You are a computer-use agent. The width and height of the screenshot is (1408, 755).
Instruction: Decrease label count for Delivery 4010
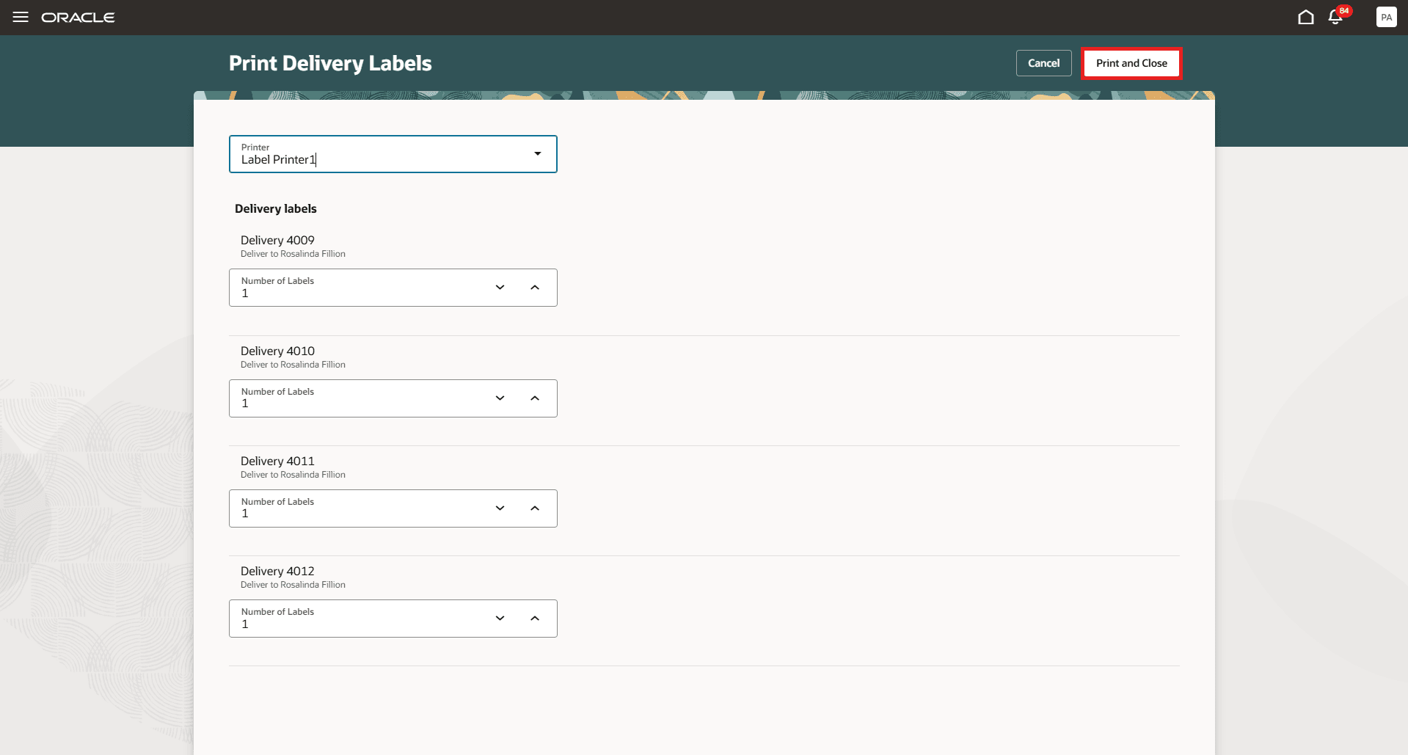[x=500, y=398]
